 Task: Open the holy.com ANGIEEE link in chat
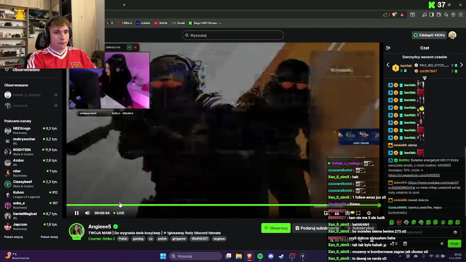tap(414, 175)
